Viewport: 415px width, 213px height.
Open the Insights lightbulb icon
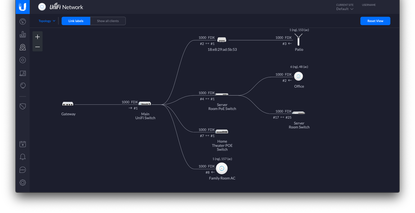click(x=23, y=86)
